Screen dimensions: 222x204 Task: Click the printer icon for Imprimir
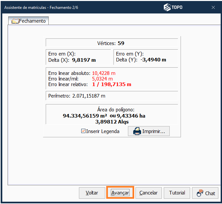[137, 131]
